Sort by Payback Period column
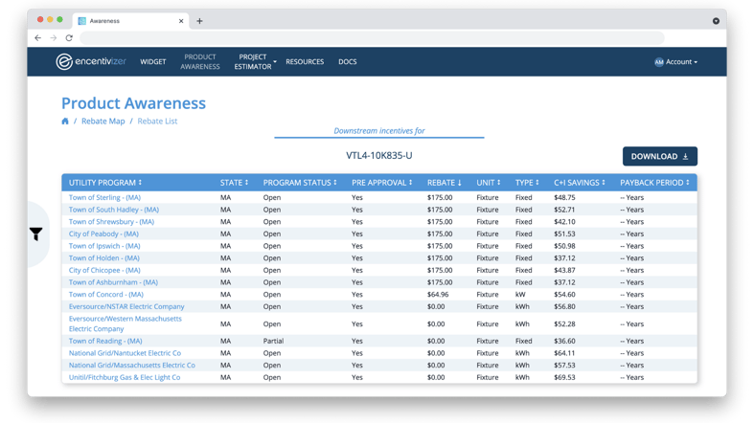 click(654, 183)
